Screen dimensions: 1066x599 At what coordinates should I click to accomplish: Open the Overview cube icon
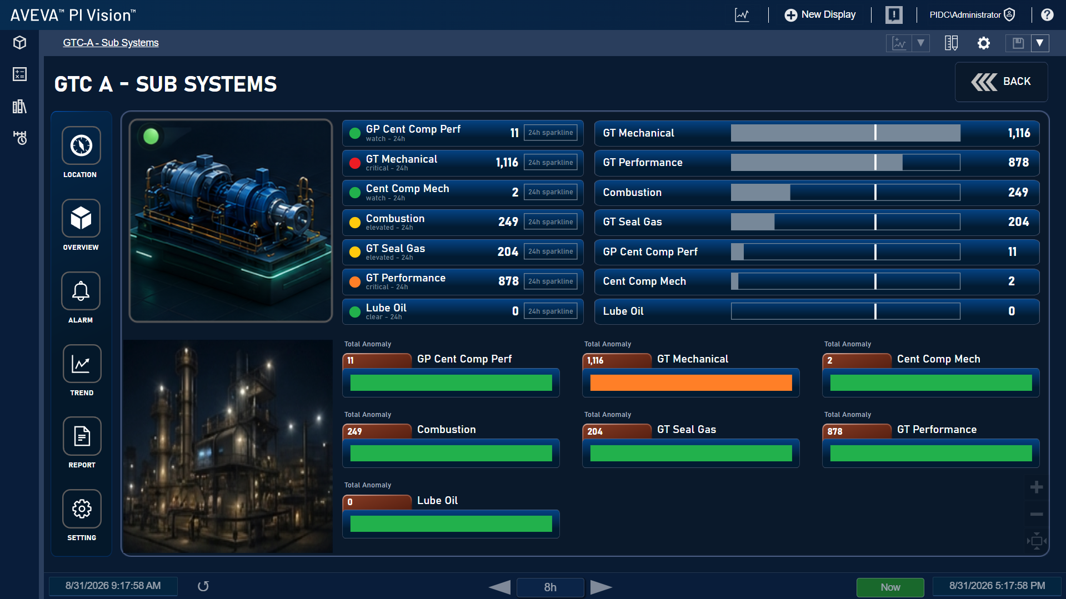click(x=81, y=218)
